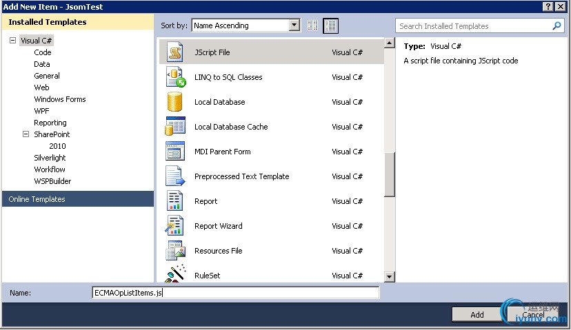Choose the Local Database cylinder icon

174,102
